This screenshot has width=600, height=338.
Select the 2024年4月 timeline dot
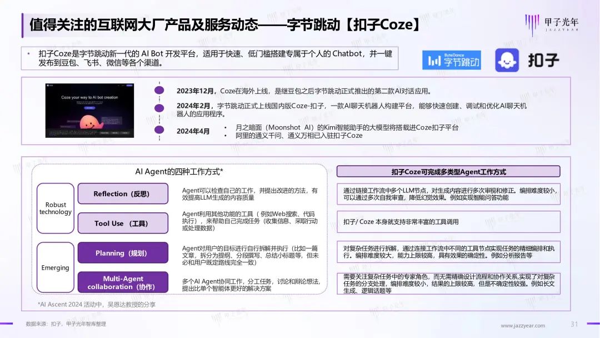click(x=159, y=130)
